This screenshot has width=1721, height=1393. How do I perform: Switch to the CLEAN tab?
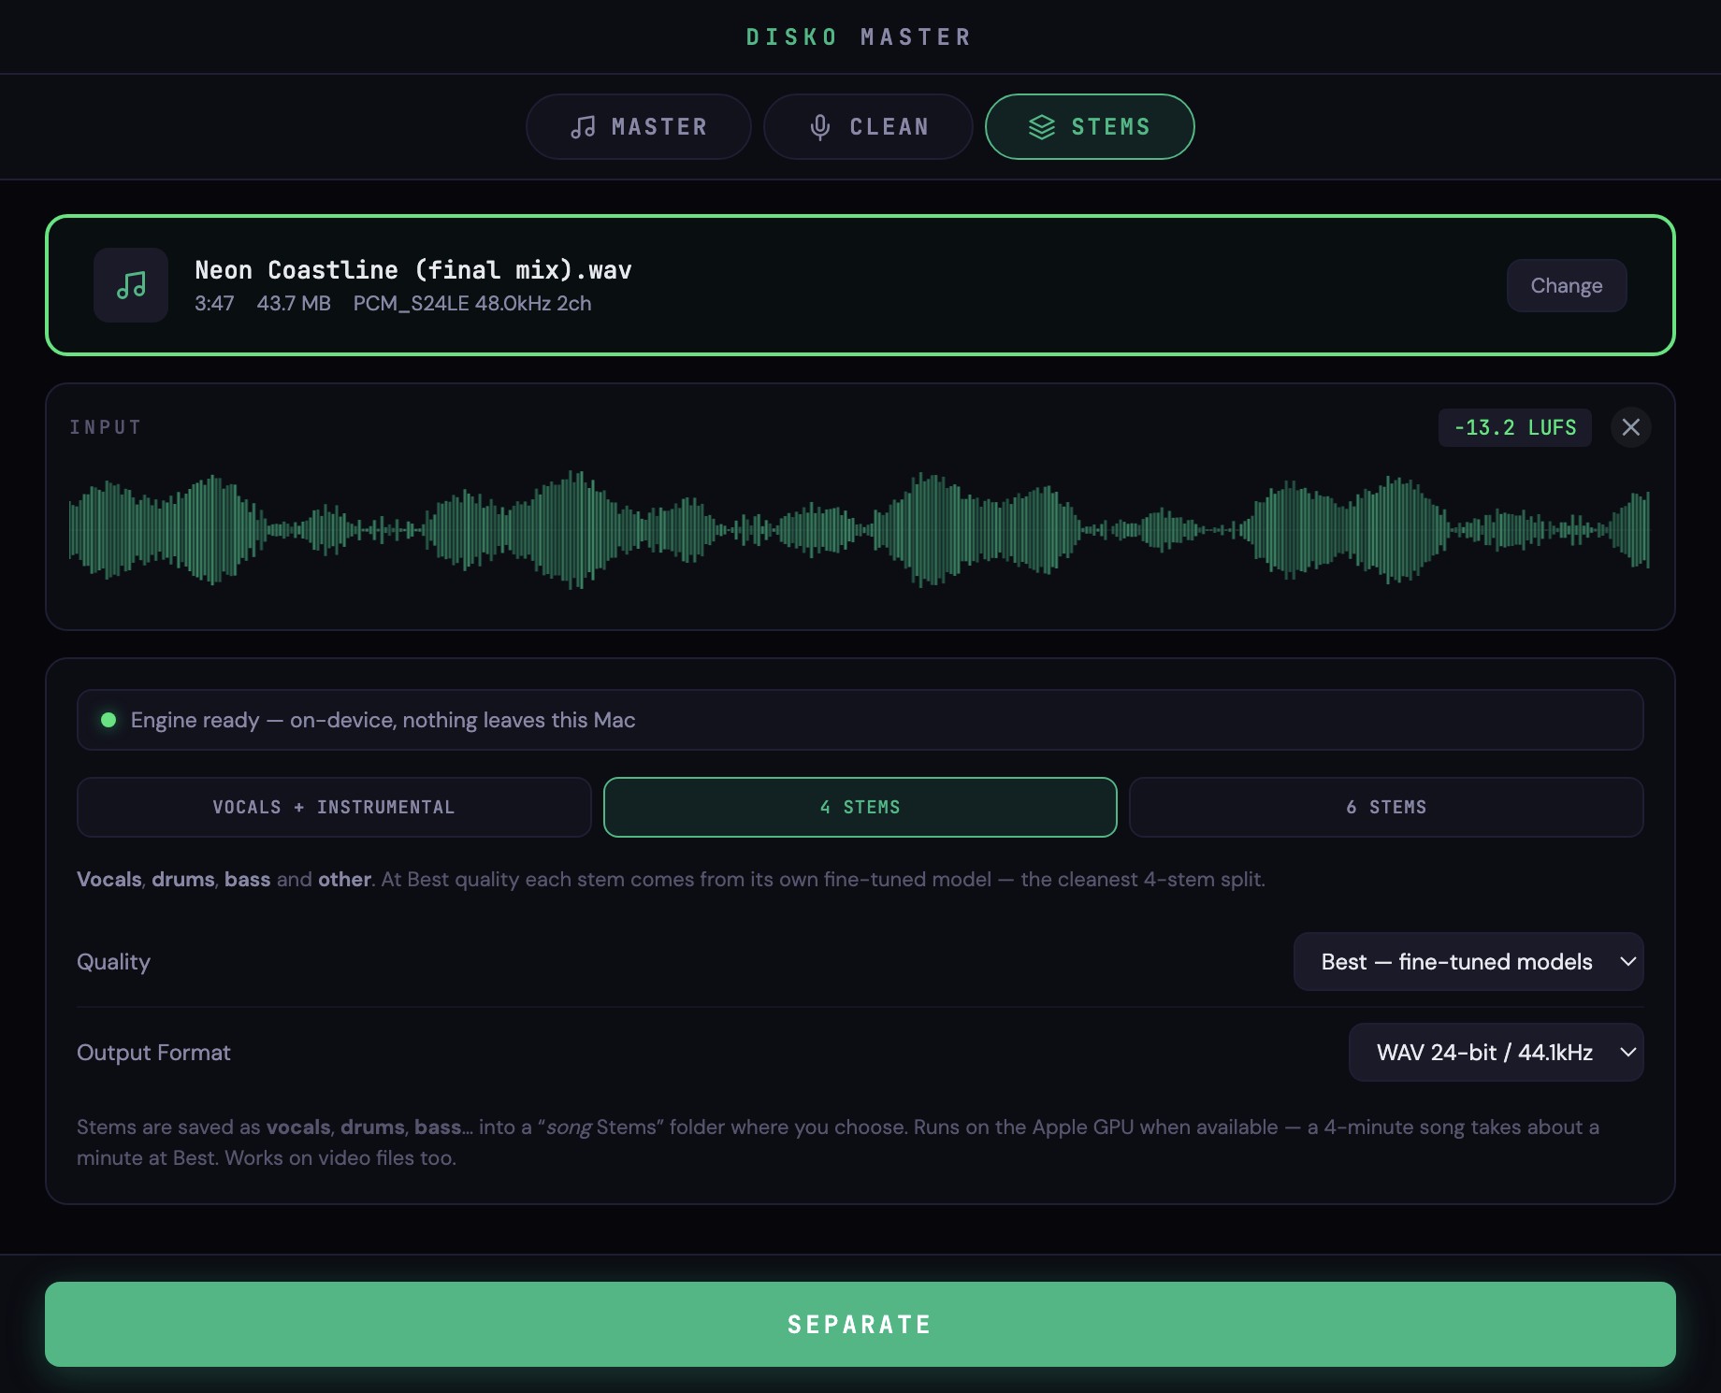point(868,126)
